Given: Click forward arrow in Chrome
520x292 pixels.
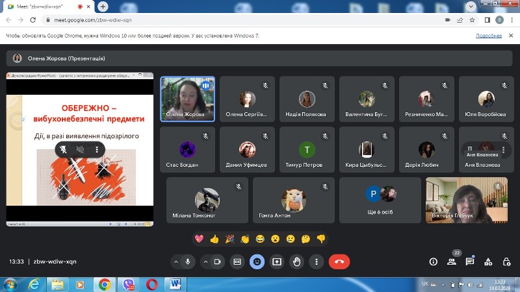Looking at the screenshot, I should (x=21, y=20).
